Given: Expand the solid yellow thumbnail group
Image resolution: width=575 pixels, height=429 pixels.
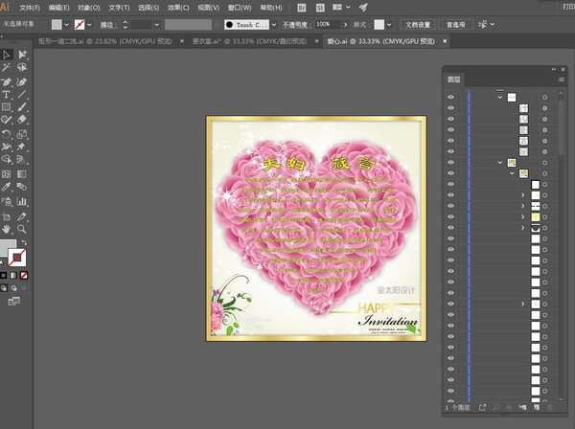Looking at the screenshot, I should click(x=523, y=216).
